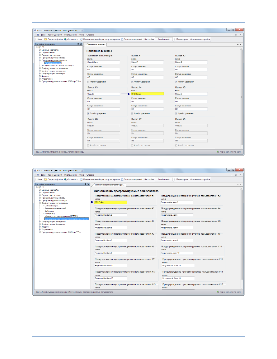Expand Конфигурации измерений node in Сигнализации window
277x359 pixels.
(40, 222)
